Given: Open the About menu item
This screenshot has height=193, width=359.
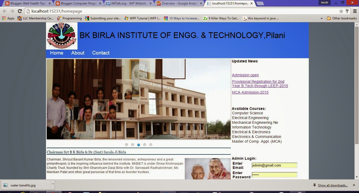Looking at the screenshot, I should point(78,53).
